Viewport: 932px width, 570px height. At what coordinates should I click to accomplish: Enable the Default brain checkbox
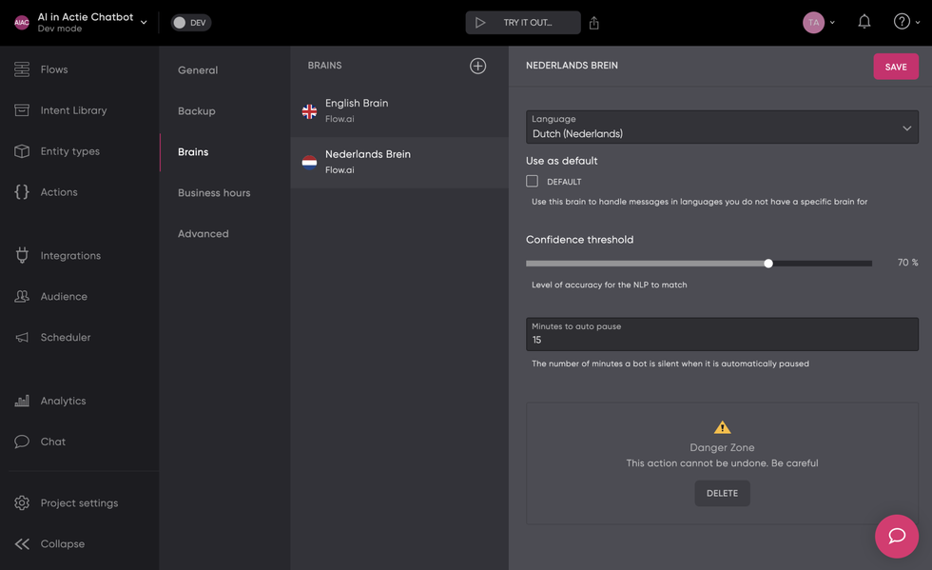533,181
